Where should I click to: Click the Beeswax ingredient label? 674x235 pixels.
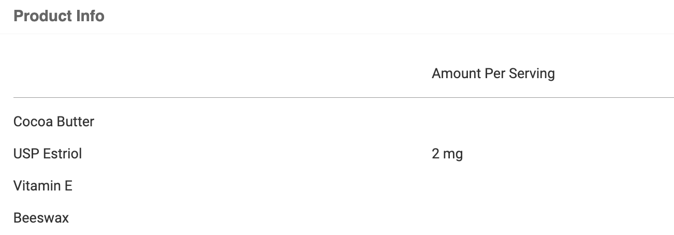(x=41, y=218)
